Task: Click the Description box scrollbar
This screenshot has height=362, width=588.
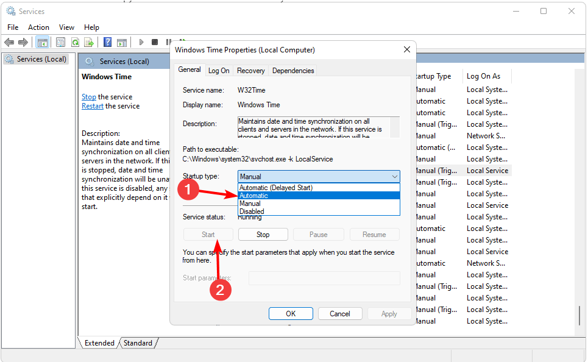Action: (395, 127)
